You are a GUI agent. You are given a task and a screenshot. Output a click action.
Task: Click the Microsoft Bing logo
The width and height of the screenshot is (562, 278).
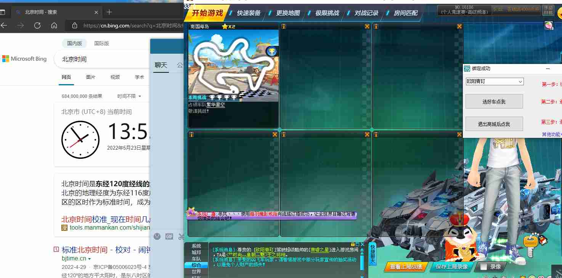click(24, 59)
